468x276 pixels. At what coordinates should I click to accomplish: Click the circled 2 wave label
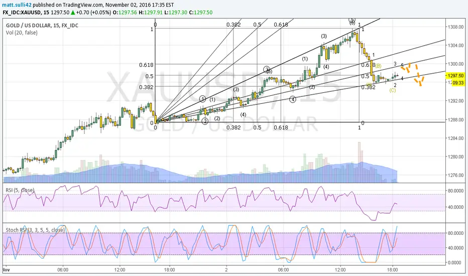205,121
